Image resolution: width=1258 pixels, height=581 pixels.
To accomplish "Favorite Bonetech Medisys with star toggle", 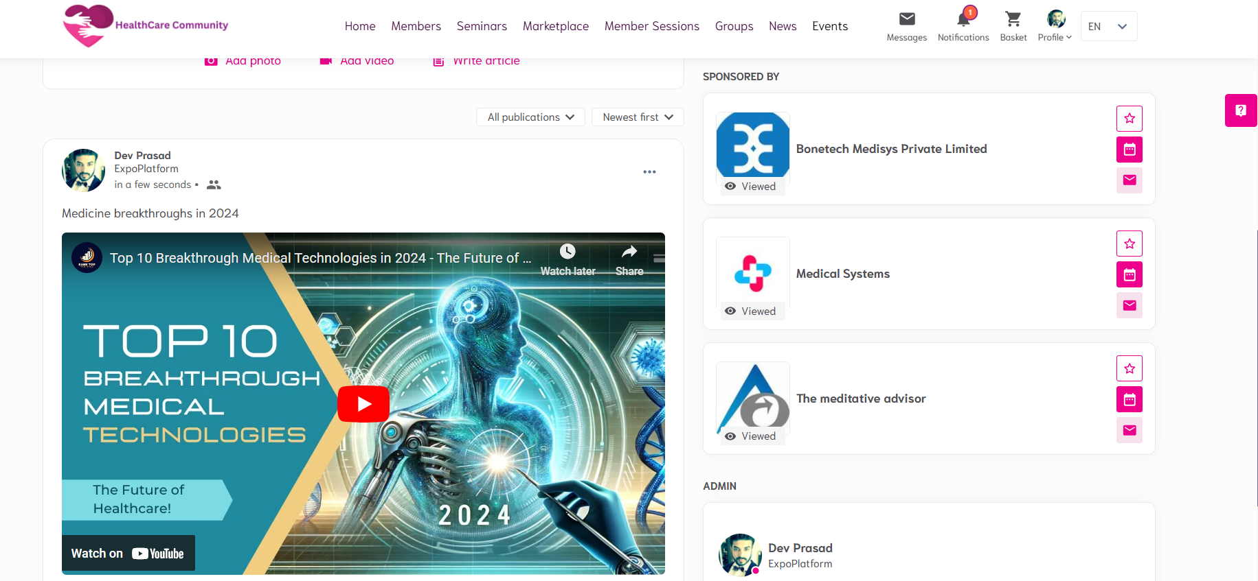I will (1129, 119).
